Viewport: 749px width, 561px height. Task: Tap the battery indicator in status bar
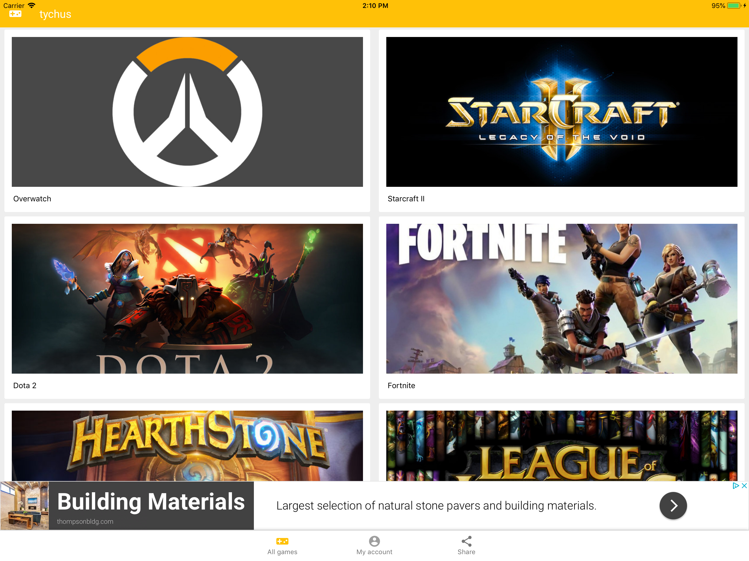point(733,6)
